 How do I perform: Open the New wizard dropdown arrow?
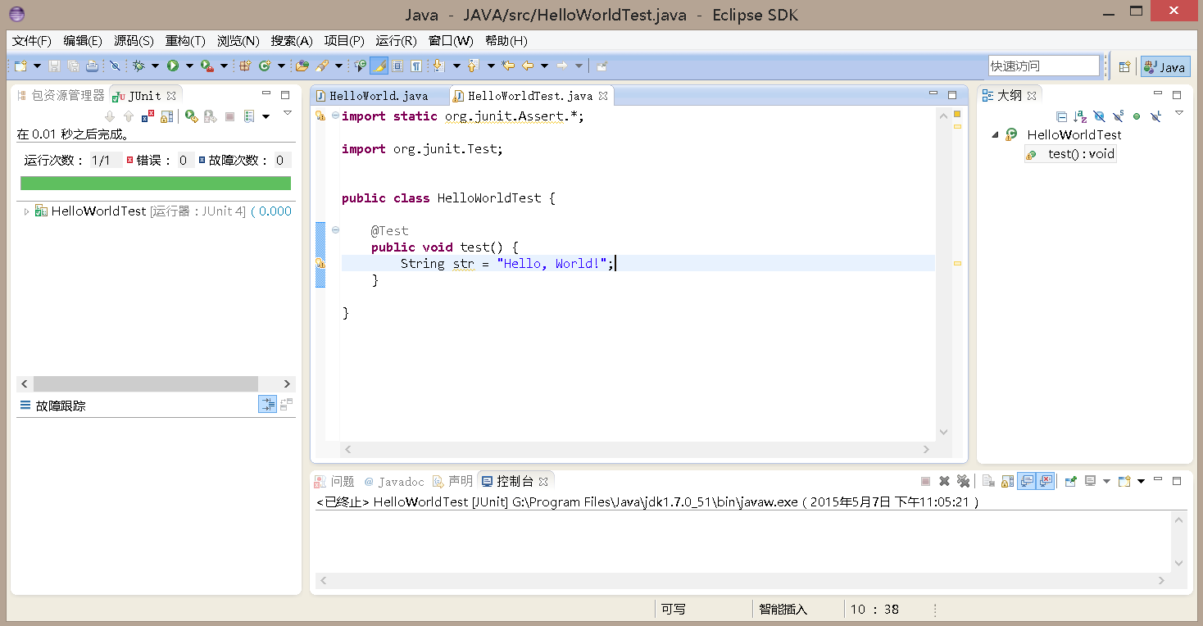click(x=37, y=66)
